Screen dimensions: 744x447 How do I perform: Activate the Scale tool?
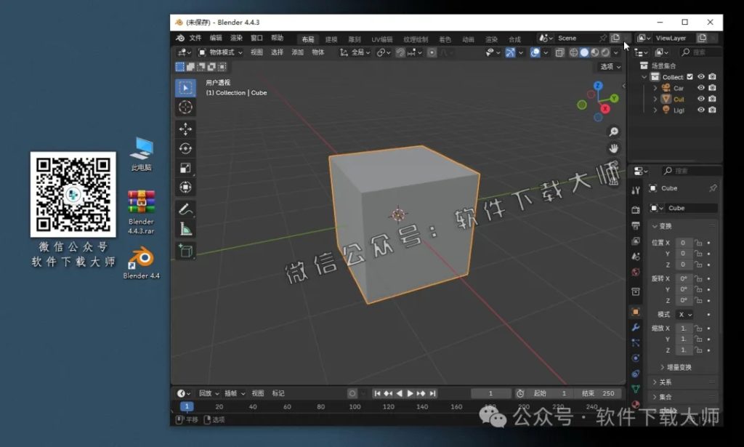pos(186,168)
